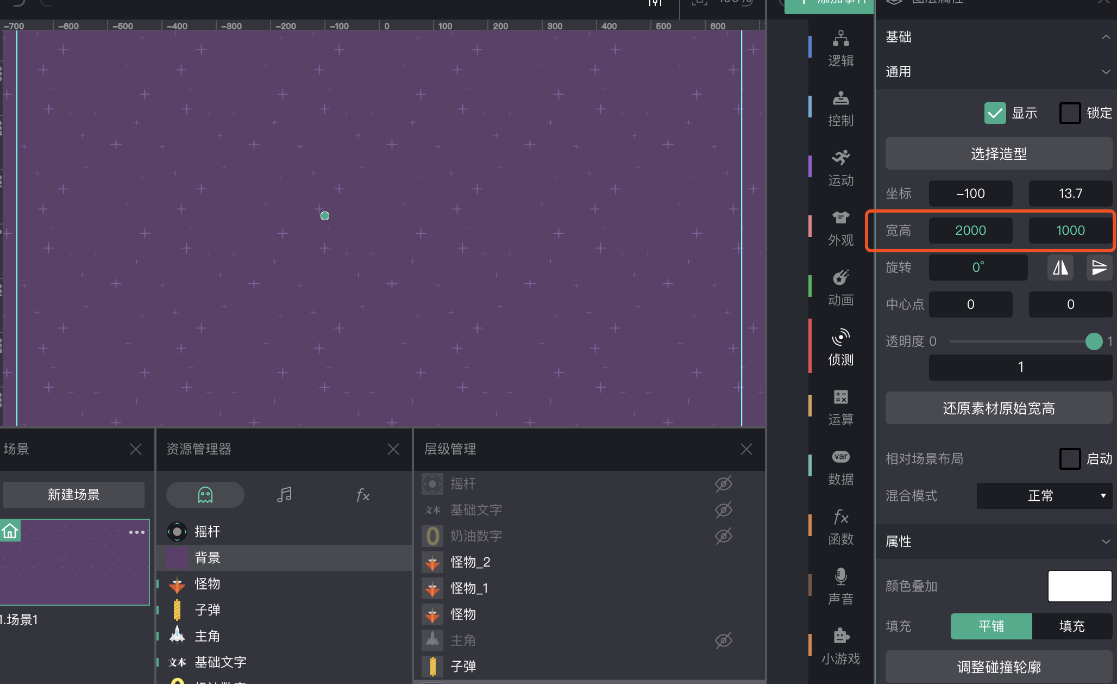Toggle the 锁定 checkbox
The image size is (1117, 684).
(1070, 113)
